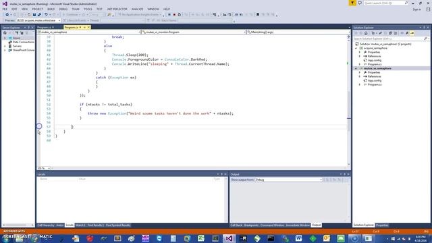The width and height of the screenshot is (432, 243).
Task: Click the Solution Explorer Properties wrench icon
Action: click(407, 33)
